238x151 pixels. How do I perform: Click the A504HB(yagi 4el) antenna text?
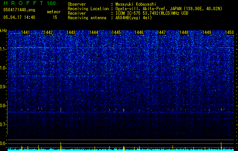pyautogui.click(x=134, y=18)
